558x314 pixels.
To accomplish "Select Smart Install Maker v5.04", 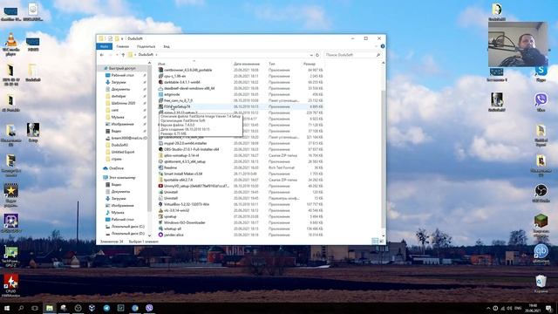I will click(x=183, y=174).
